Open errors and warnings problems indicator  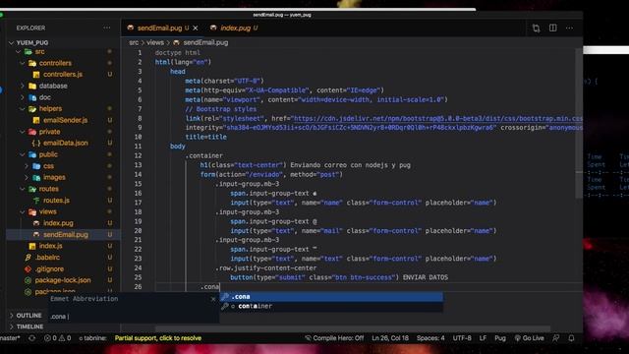tap(57, 338)
